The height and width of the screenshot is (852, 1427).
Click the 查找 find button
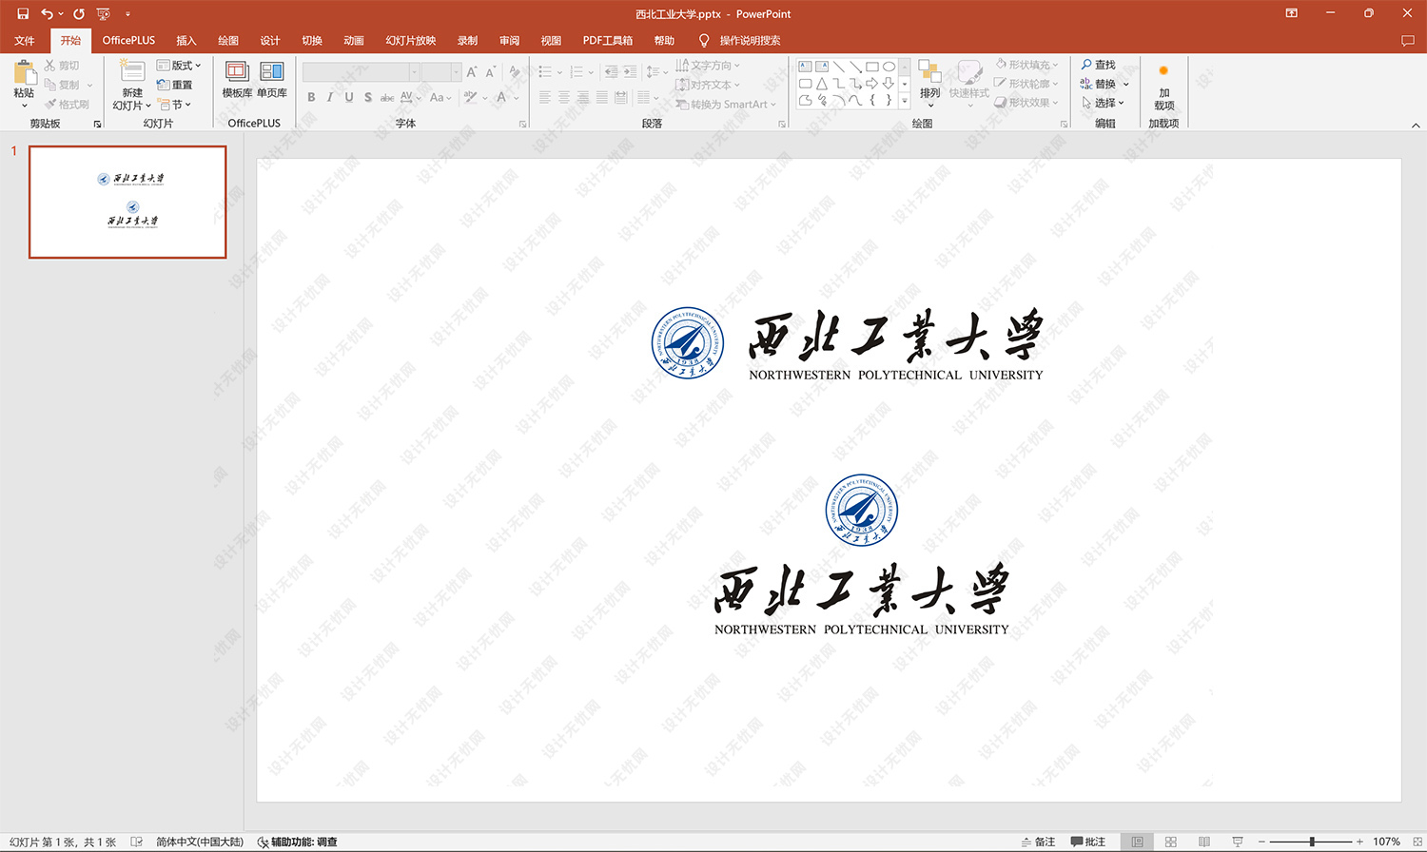pos(1099,65)
